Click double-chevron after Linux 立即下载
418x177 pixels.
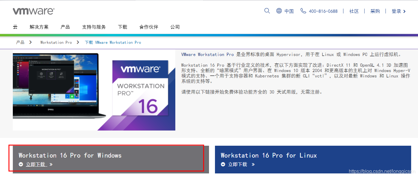point(253,164)
